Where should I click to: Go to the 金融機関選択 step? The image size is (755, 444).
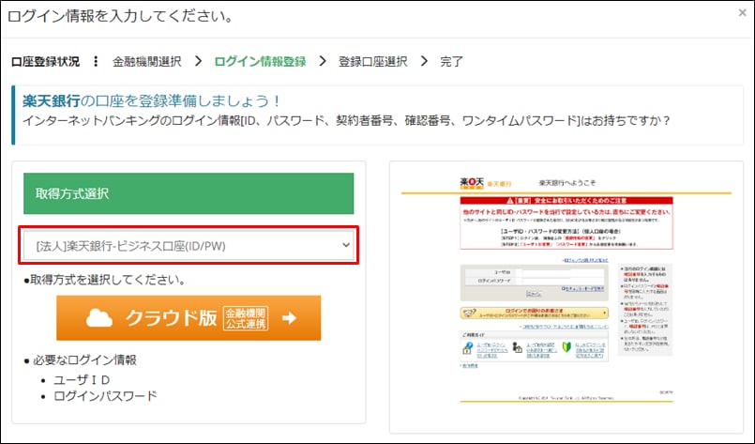click(x=148, y=62)
